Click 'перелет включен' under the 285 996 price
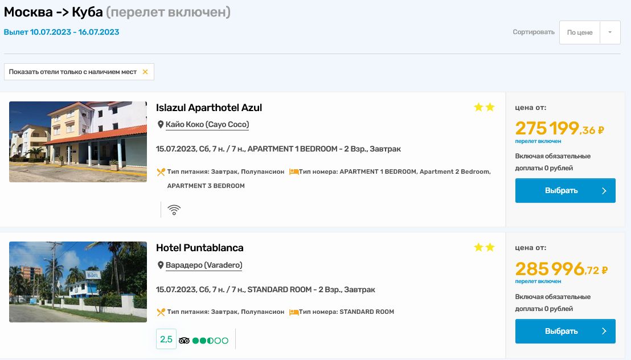Viewport: 631px width, 360px height. (538, 281)
